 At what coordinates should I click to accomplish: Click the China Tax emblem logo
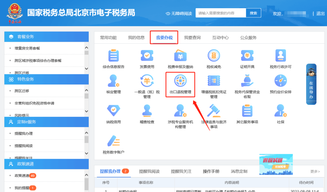coord(15,13)
